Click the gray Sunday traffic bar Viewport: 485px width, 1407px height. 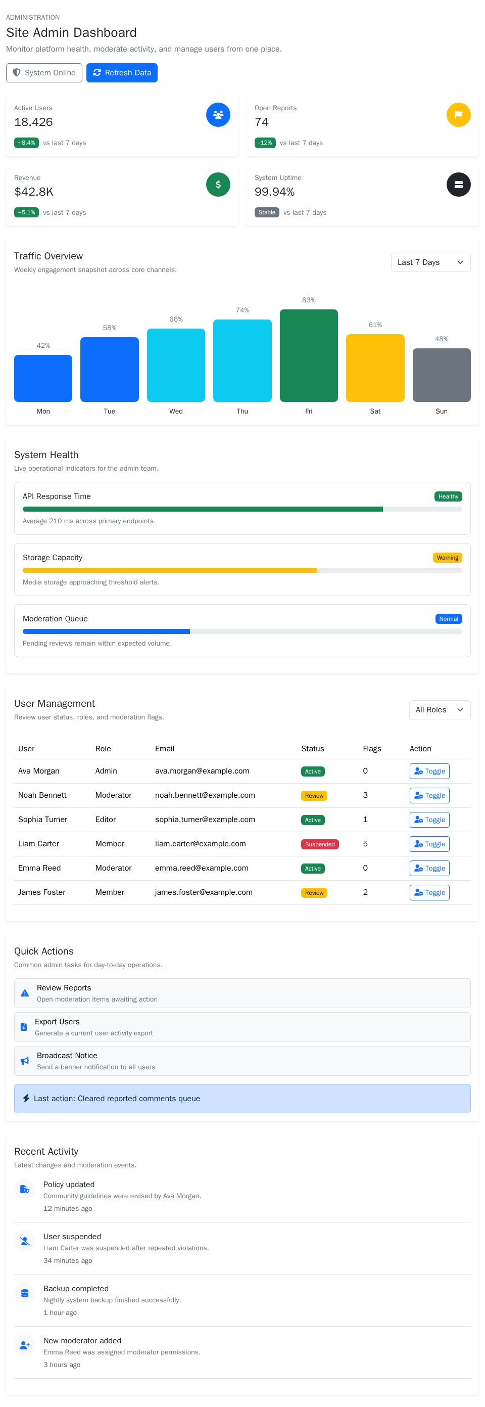coord(442,375)
